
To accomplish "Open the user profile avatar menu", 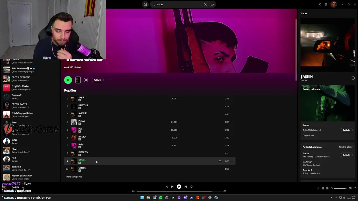I will point(333,4).
